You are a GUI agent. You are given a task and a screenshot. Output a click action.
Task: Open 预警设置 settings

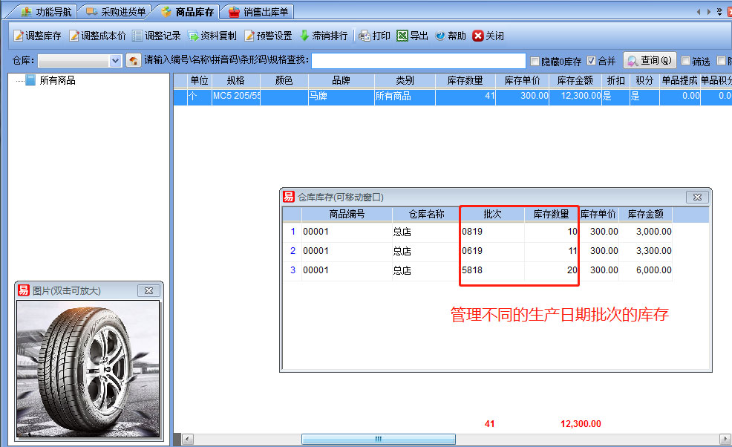pyautogui.click(x=268, y=36)
